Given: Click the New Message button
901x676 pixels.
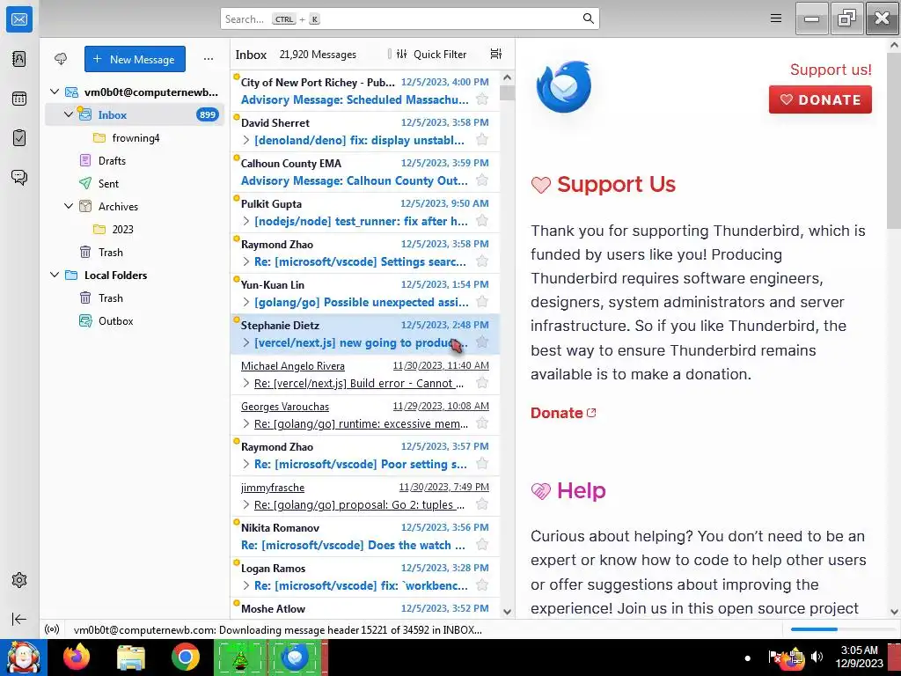Looking at the screenshot, I should (x=135, y=59).
